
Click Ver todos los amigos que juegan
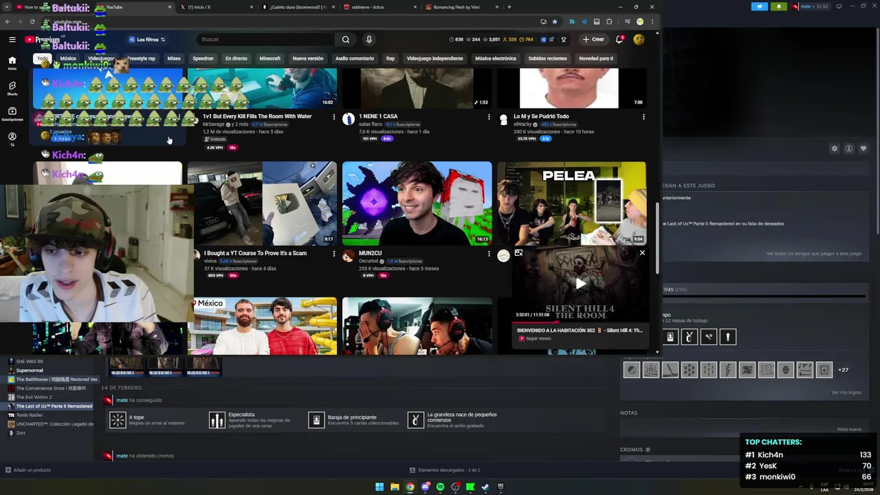coord(814,254)
